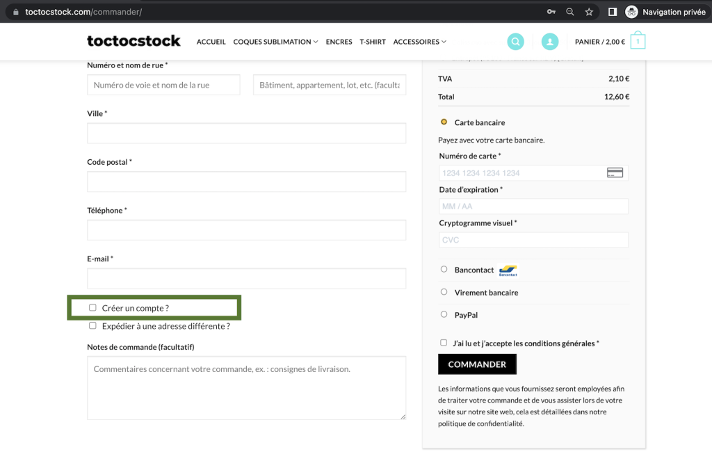Open the ACCESSOIRES dropdown menu
Screen dimensions: 712x454
(419, 42)
